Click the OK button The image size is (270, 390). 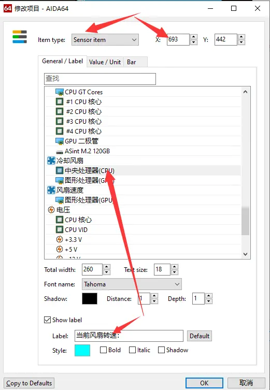click(x=204, y=383)
